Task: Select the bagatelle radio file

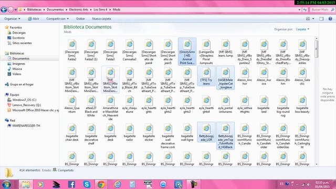Action: coord(130,132)
